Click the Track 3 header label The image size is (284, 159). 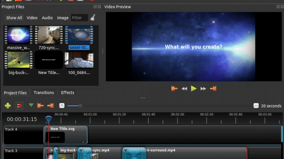pos(11,151)
